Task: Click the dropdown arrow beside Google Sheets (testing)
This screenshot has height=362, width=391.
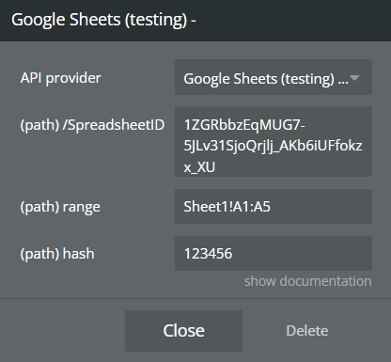Action: click(x=354, y=78)
